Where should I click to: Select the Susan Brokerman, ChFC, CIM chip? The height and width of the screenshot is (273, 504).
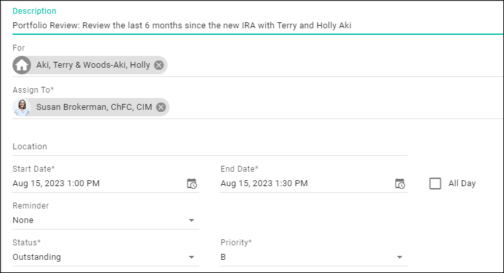pyautogui.click(x=94, y=107)
